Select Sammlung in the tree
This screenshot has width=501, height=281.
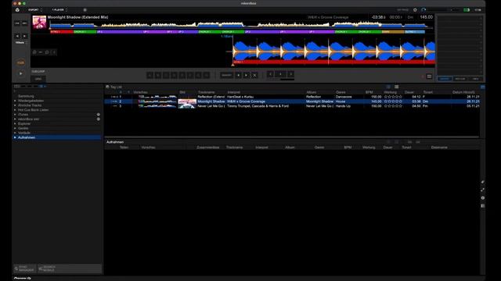(x=26, y=96)
